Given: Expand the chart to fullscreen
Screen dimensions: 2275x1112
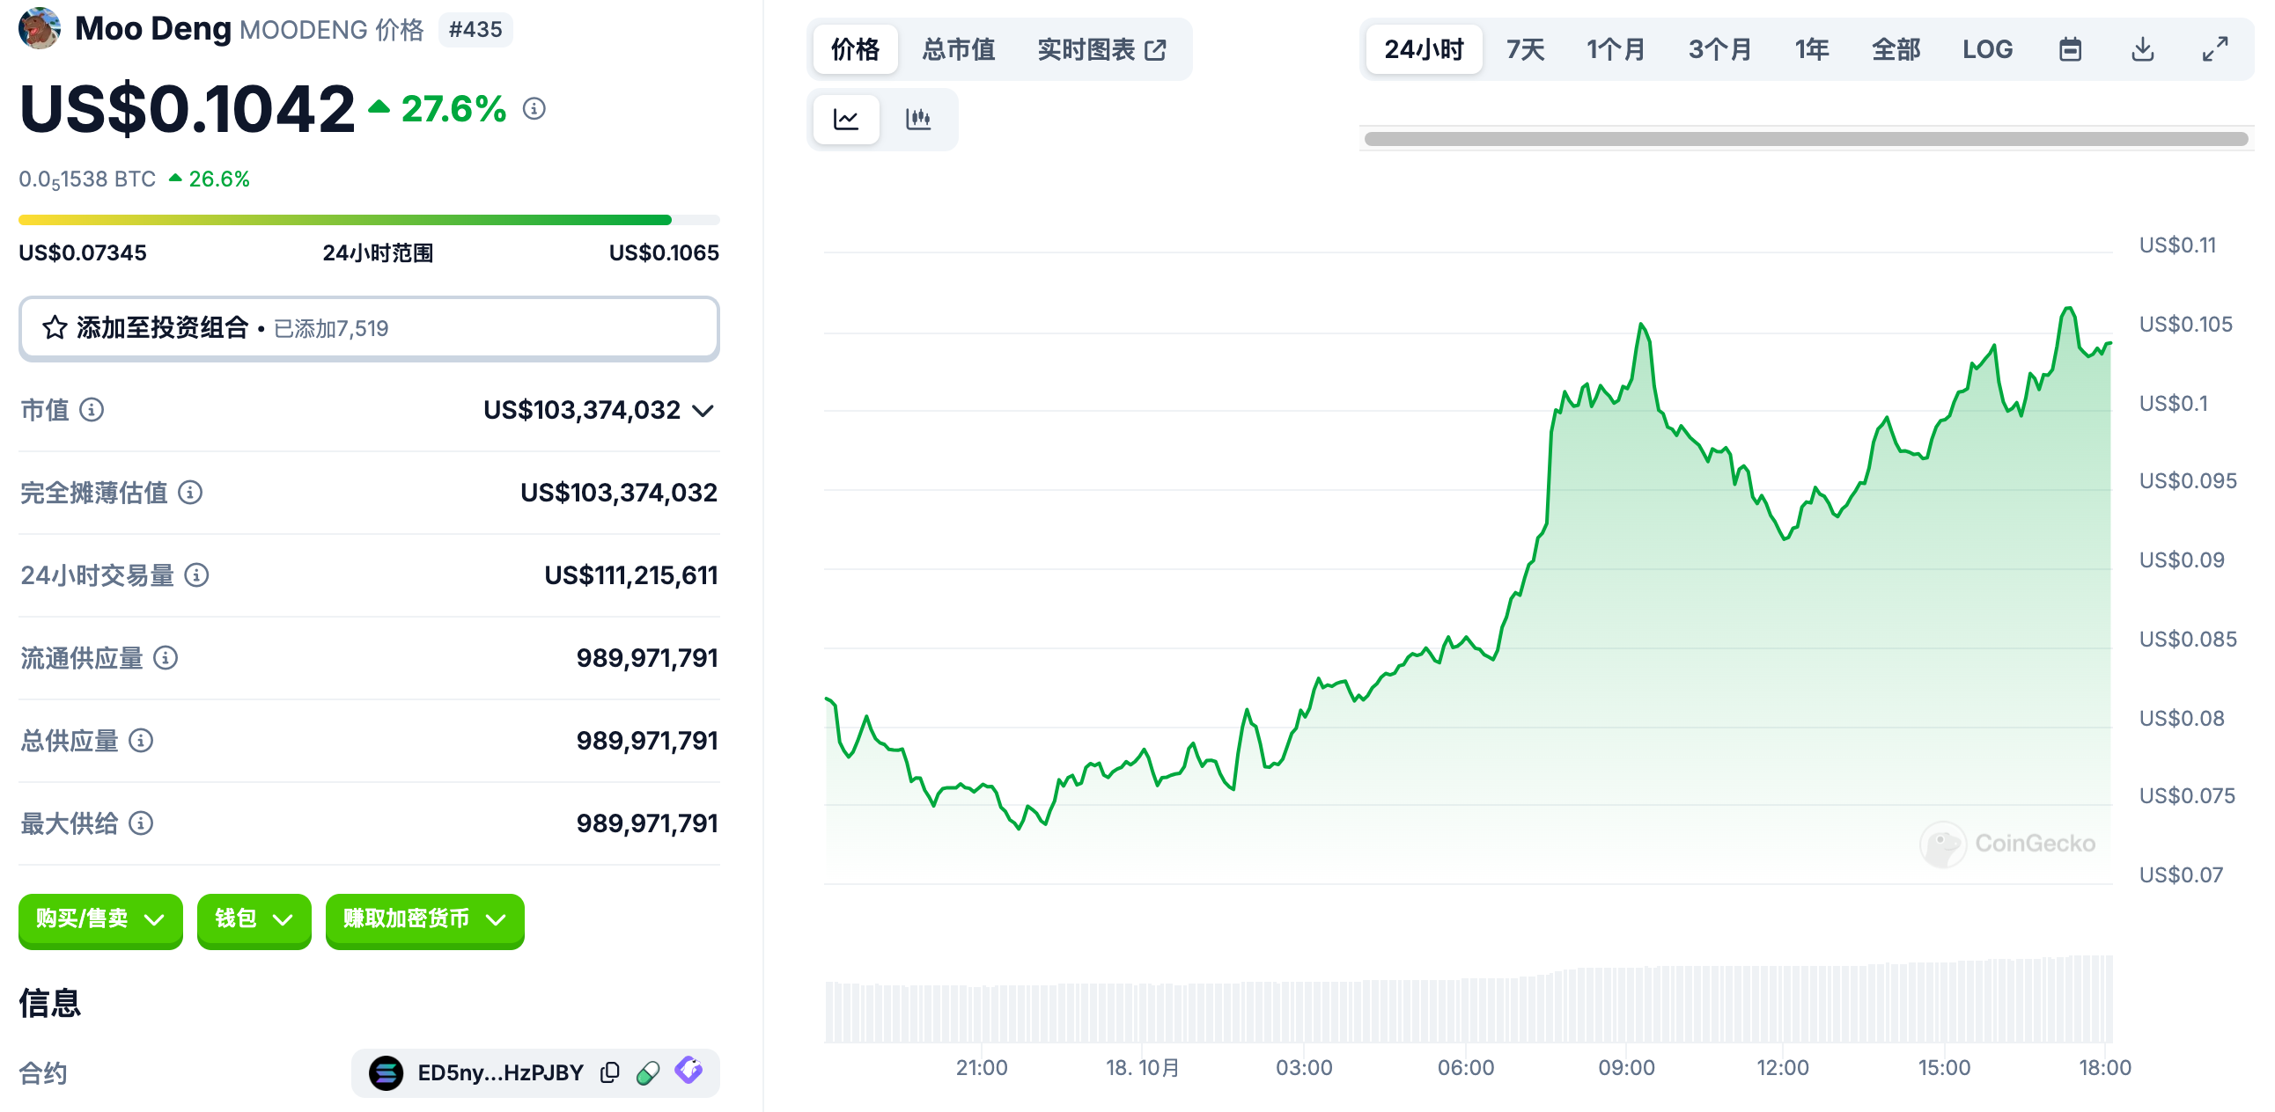Looking at the screenshot, I should (x=2214, y=49).
